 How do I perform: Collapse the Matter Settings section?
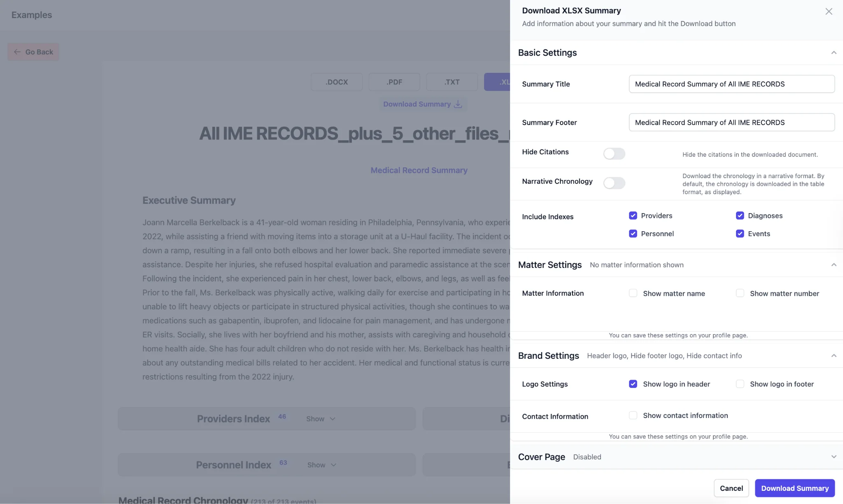coord(834,265)
